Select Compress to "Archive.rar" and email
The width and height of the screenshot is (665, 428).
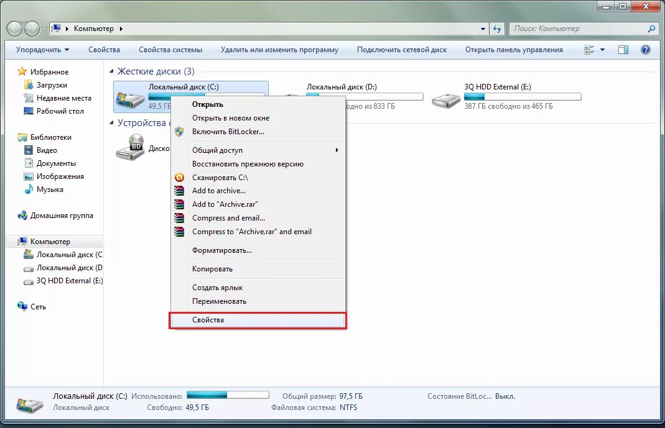(x=251, y=232)
